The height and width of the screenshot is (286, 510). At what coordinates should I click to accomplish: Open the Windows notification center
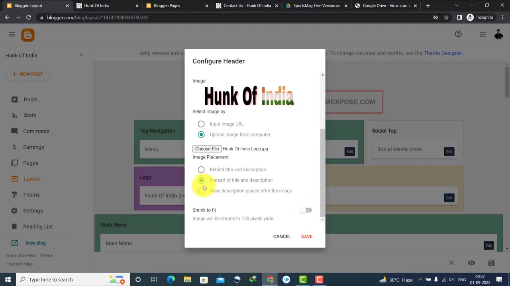tap(499, 280)
